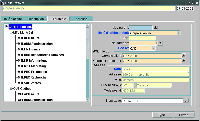Open lookup list beside U.A. parent field
The width and height of the screenshot is (200, 121).
(155, 28)
